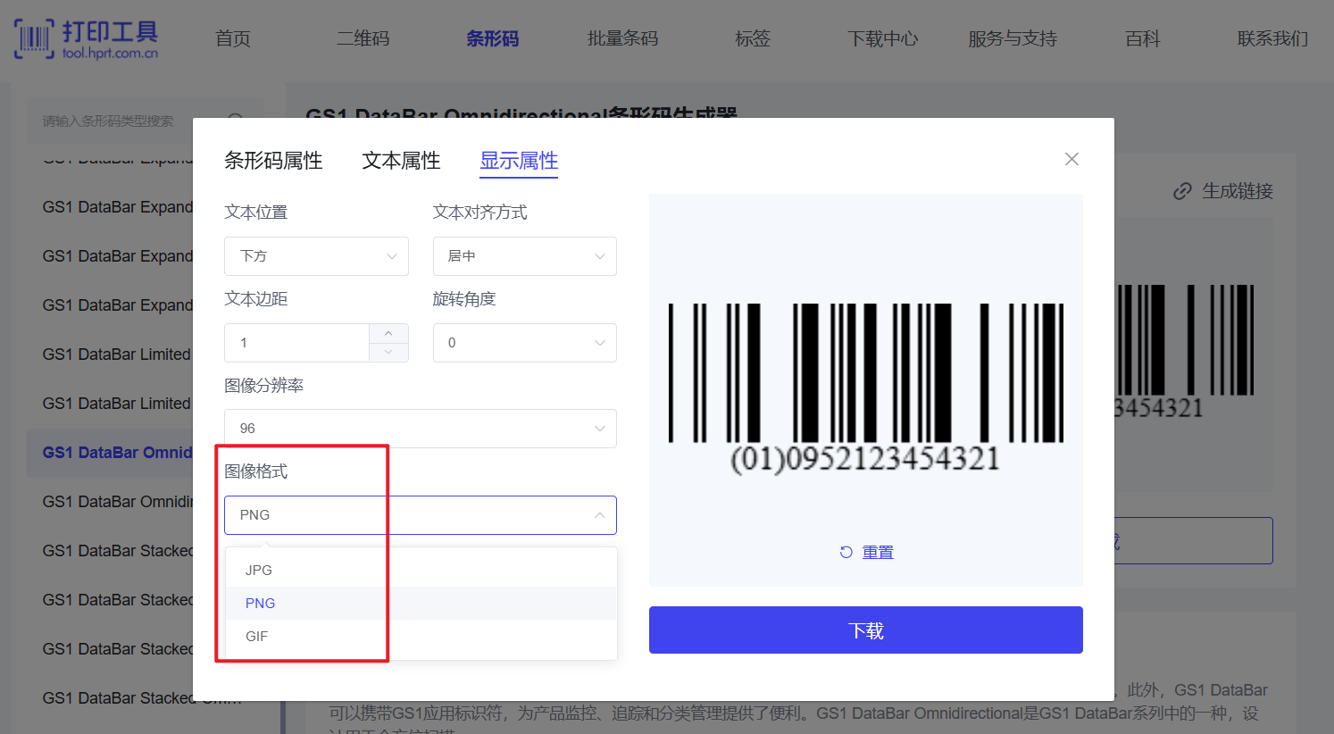Click the 生成链接 link text
Viewport: 1334px width, 734px height.
coord(1238,191)
